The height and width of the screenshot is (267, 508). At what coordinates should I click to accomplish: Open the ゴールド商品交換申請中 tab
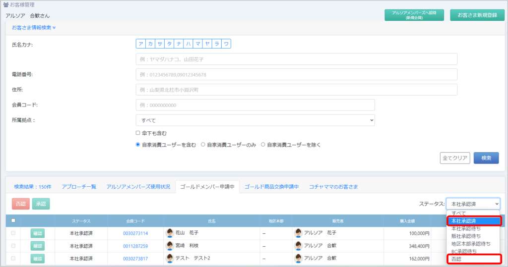tap(271, 187)
